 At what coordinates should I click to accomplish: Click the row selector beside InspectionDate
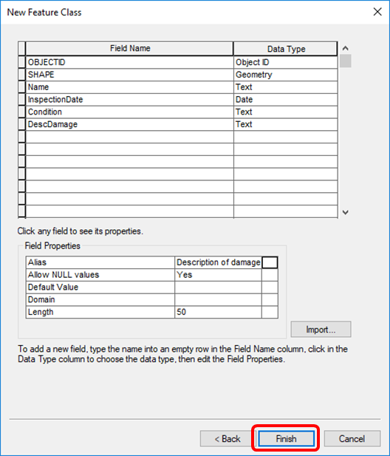coord(22,100)
